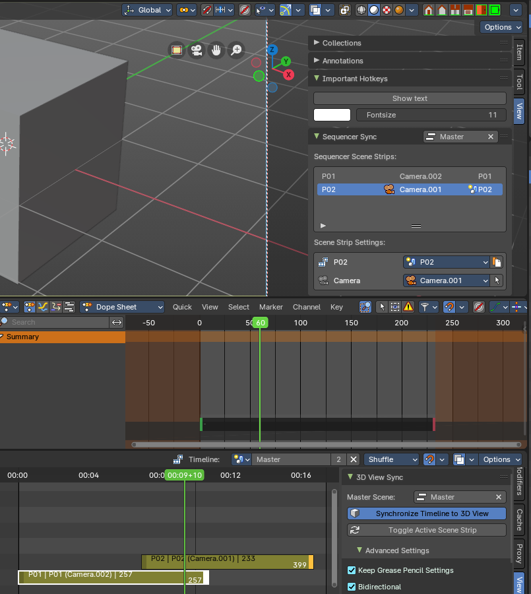This screenshot has width=531, height=594.
Task: Activate the pan view hand gizmo
Action: click(x=216, y=50)
